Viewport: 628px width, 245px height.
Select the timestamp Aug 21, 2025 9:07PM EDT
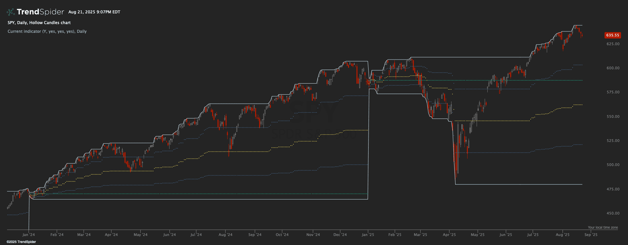(x=94, y=12)
